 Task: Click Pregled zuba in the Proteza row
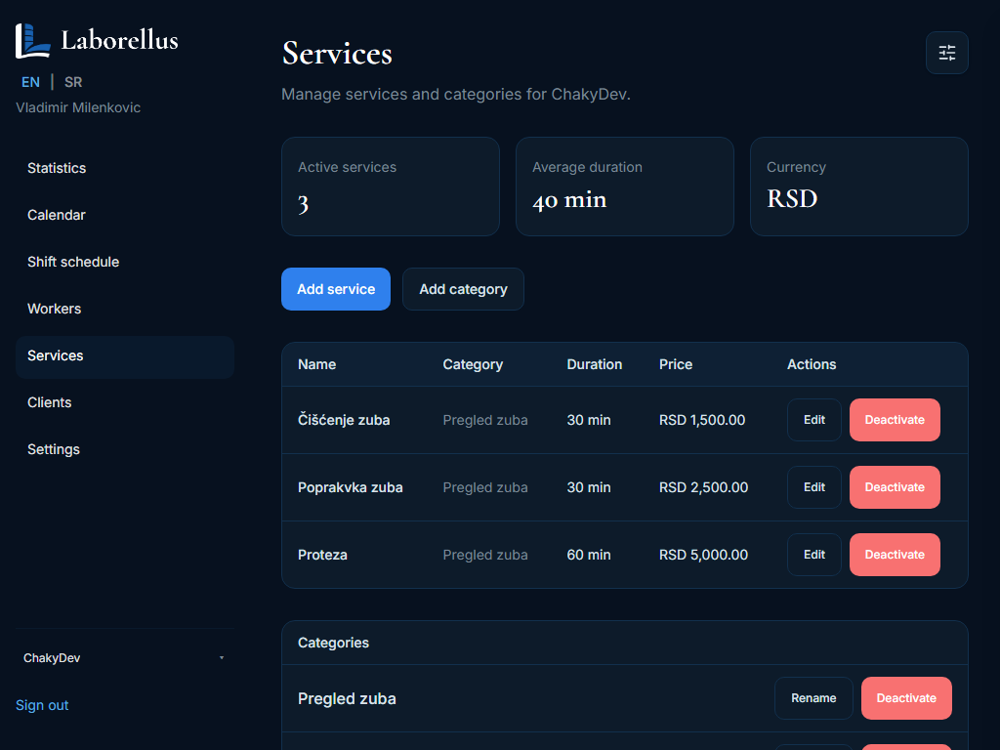coord(485,555)
